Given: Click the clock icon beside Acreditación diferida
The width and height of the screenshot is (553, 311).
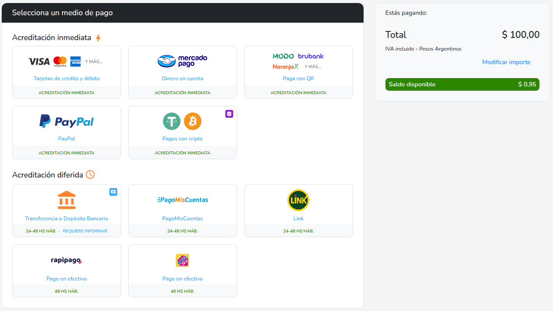Looking at the screenshot, I should (x=90, y=174).
